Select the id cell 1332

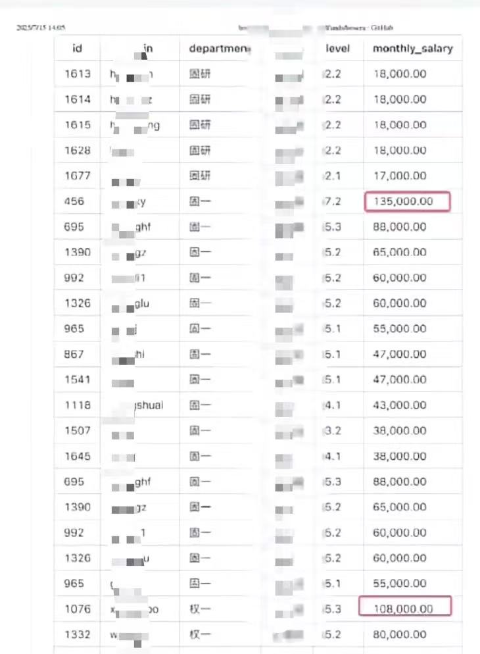[78, 635]
